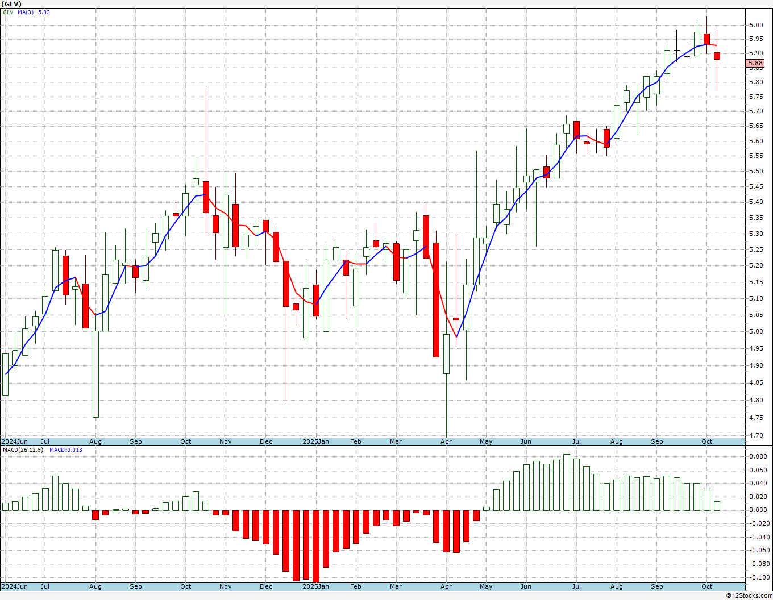The image size is (773, 600).
Task: Click the 5.10 price axis label
Action: (756, 298)
